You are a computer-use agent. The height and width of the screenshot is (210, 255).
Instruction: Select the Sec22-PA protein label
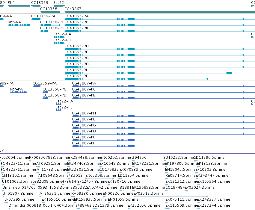[64, 101]
